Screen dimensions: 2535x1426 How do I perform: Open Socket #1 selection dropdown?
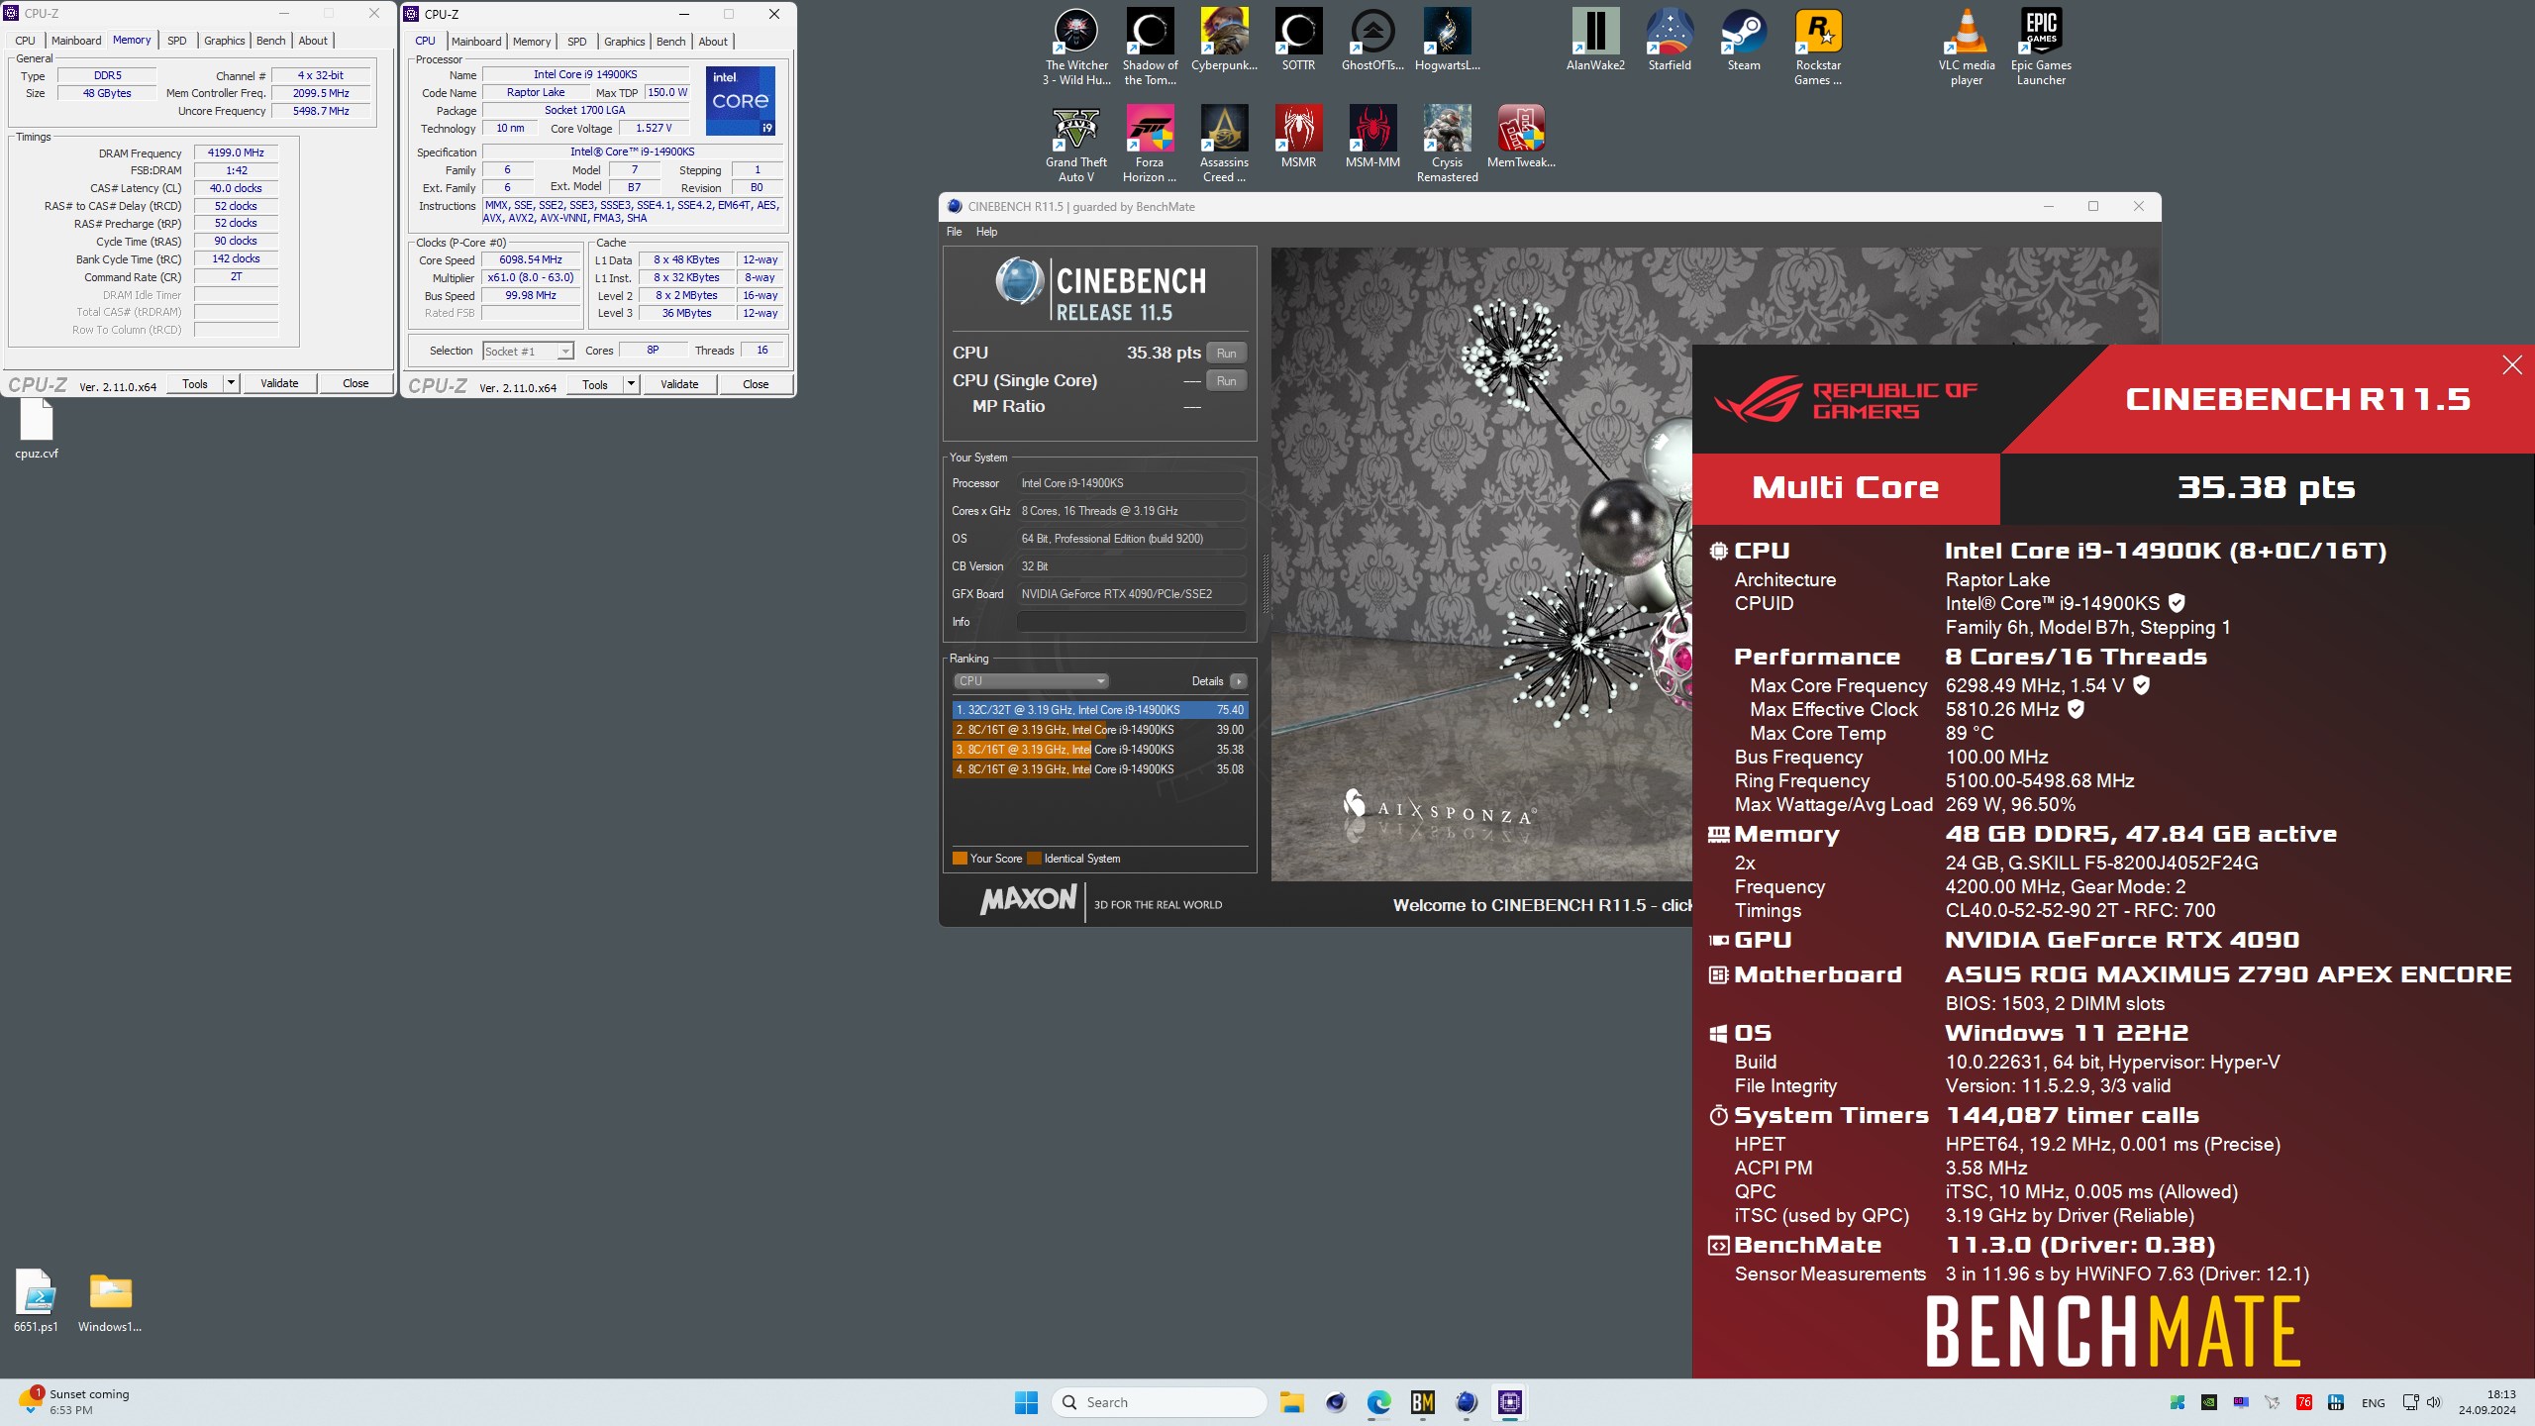pos(528,351)
